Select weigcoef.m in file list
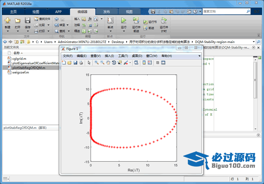Screen dimensions: 264x184 [x=21, y=72]
